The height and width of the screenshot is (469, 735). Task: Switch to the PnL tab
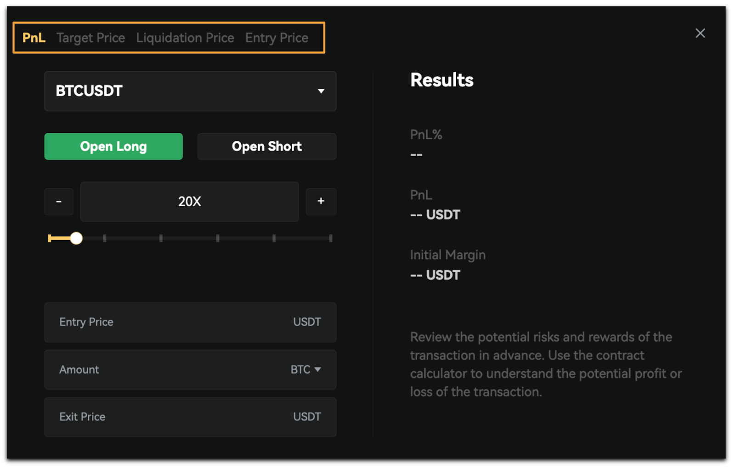tap(34, 38)
